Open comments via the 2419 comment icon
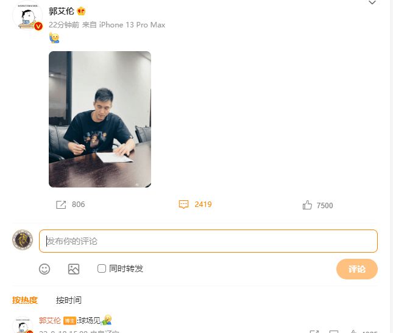393x333 pixels. (x=183, y=205)
